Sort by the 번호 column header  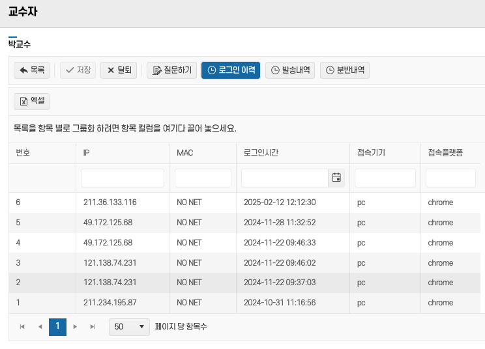[x=23, y=153]
